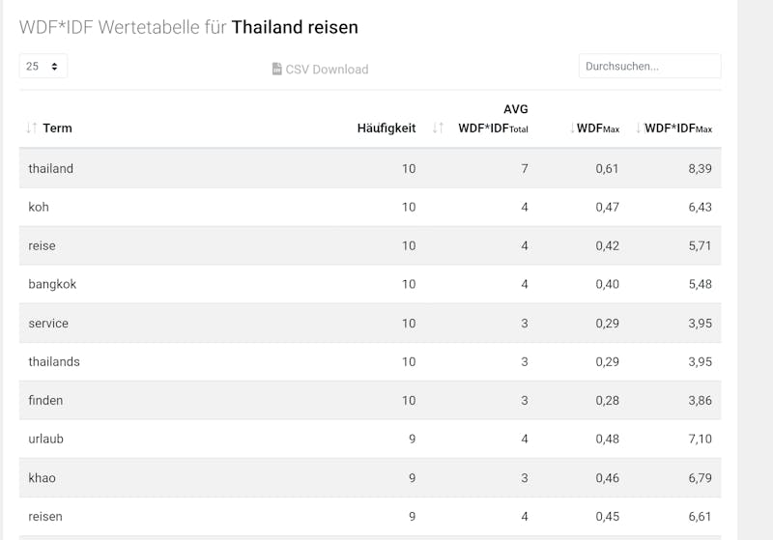This screenshot has width=773, height=540.
Task: Select the thailands term row
Action: pos(370,361)
